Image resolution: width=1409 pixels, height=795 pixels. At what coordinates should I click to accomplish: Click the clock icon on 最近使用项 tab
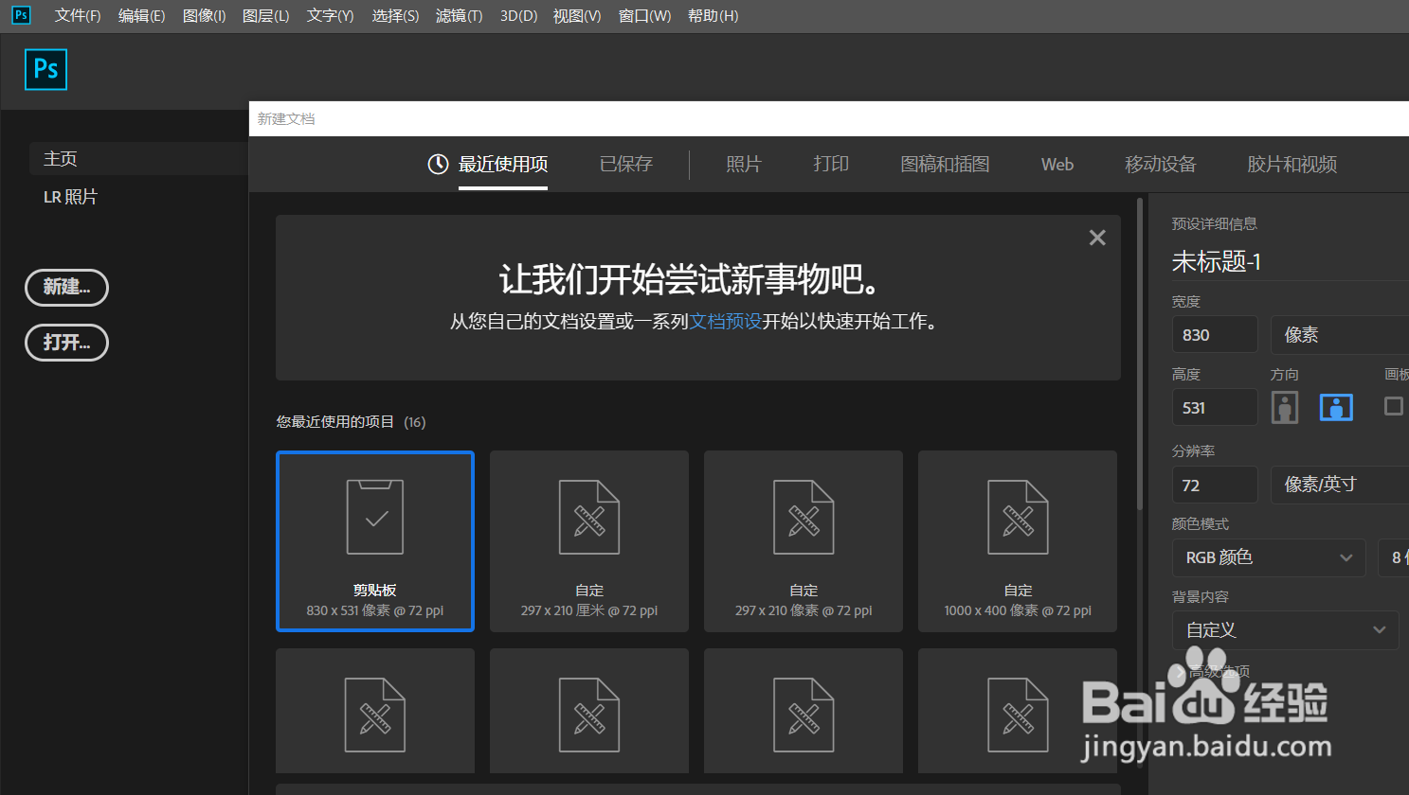tap(437, 163)
